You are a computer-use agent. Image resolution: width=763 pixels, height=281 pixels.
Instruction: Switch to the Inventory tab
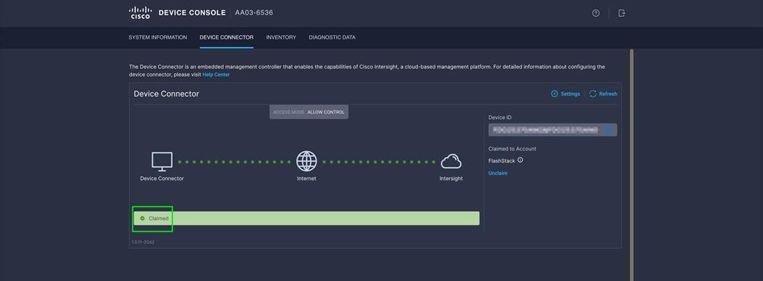click(x=281, y=37)
